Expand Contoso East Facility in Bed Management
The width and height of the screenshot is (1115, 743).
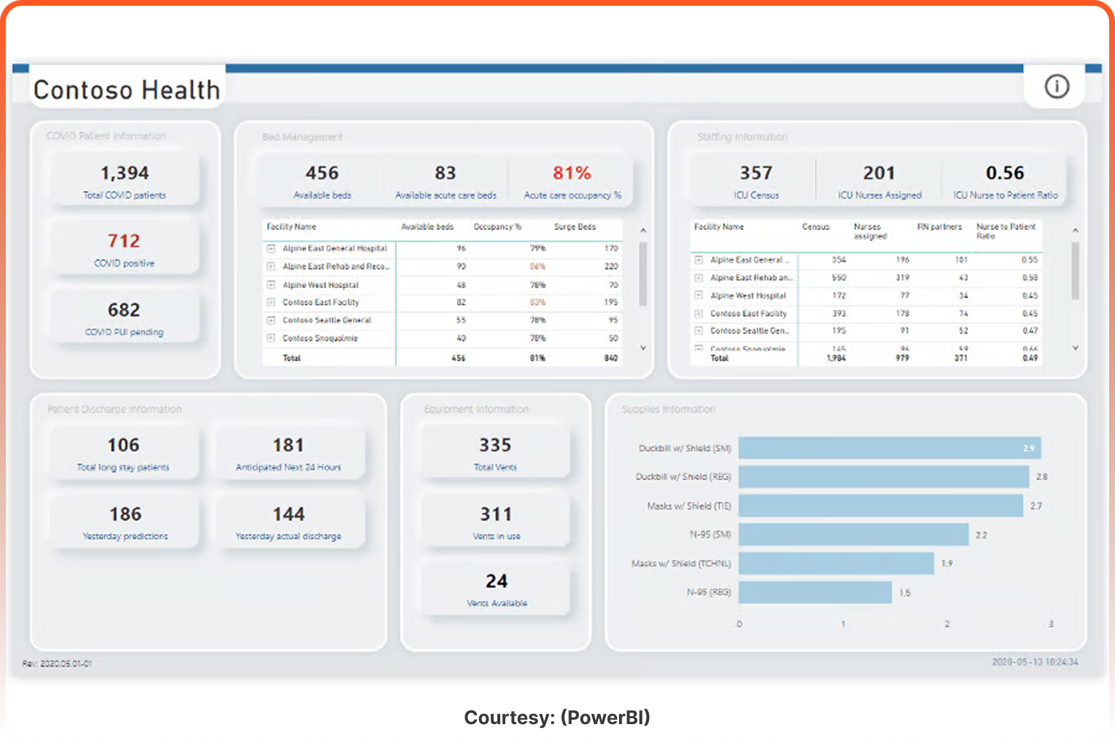270,303
